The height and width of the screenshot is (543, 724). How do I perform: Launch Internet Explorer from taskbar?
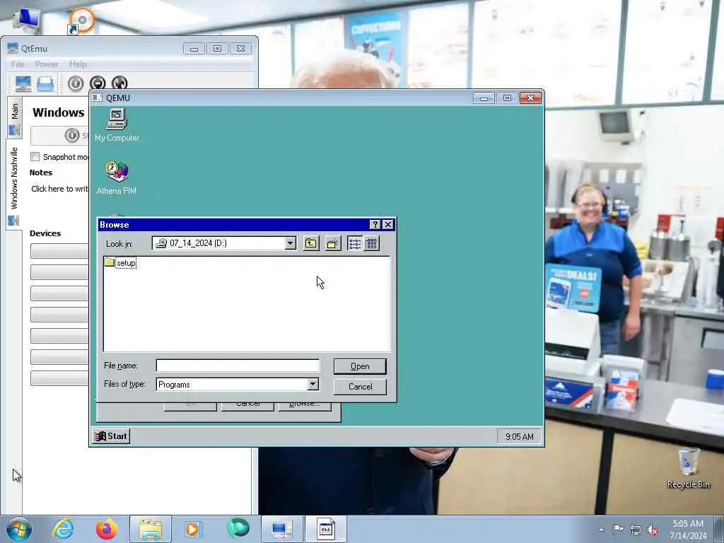coord(63,529)
